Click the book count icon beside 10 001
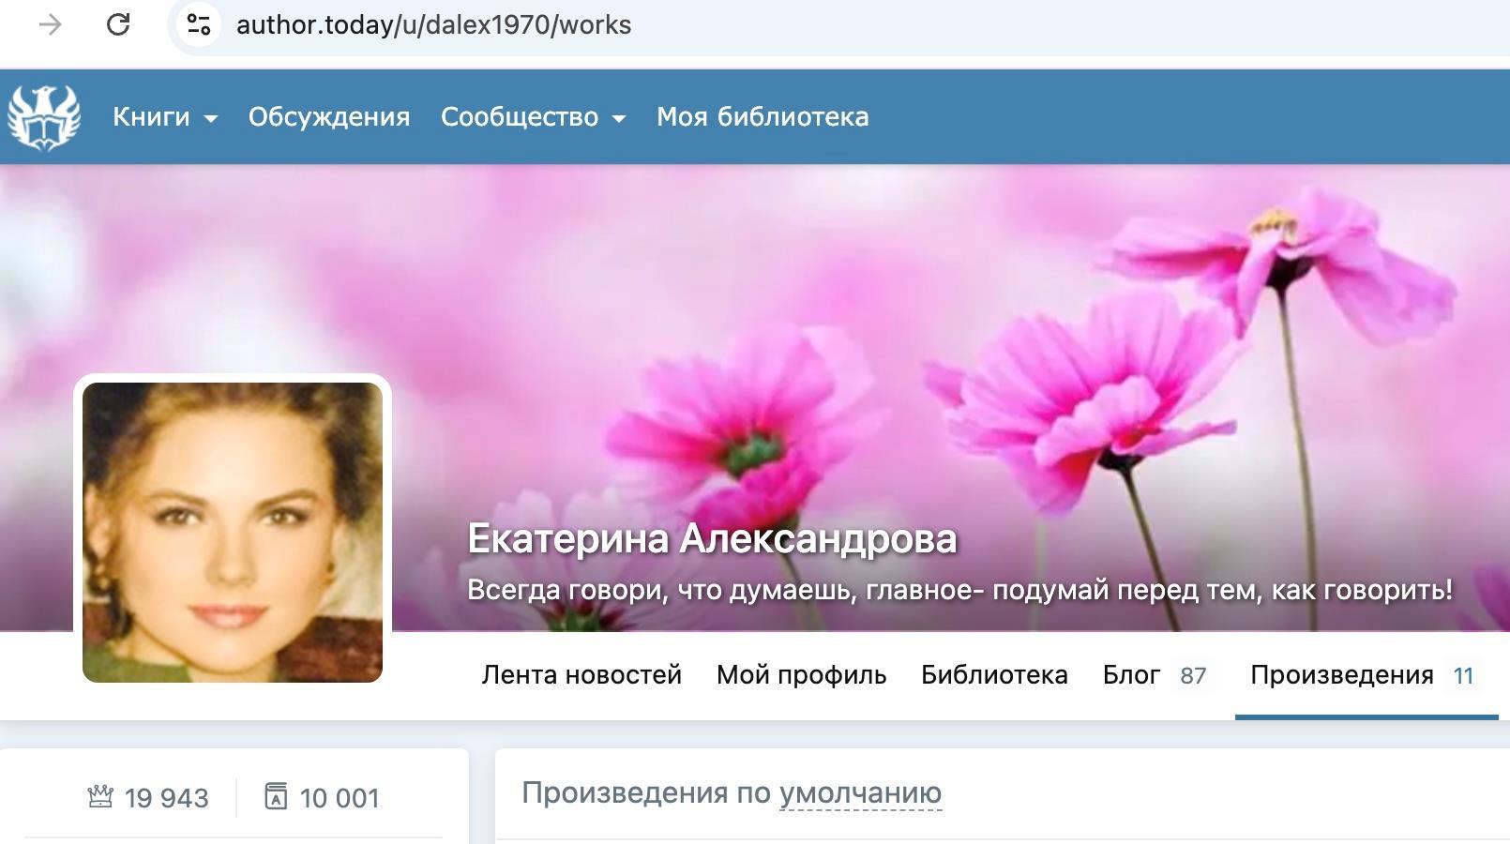This screenshot has height=844, width=1510. [276, 796]
